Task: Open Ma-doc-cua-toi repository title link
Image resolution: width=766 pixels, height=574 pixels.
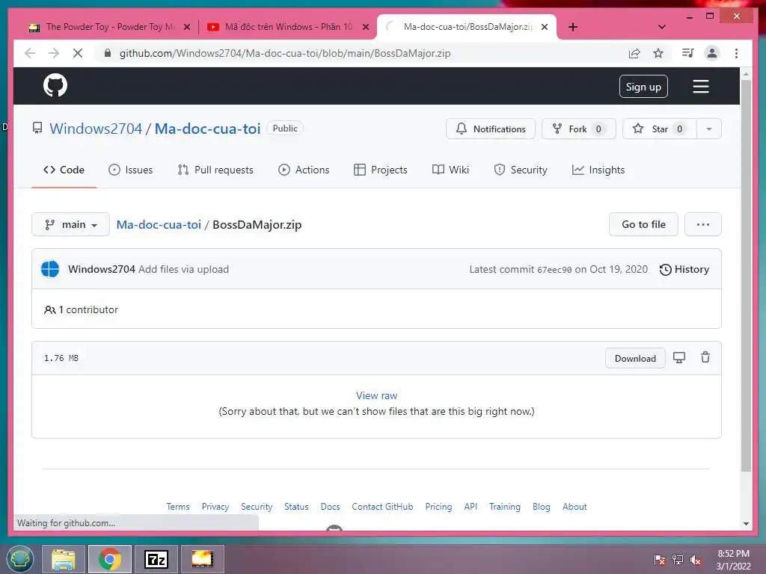Action: (x=208, y=129)
